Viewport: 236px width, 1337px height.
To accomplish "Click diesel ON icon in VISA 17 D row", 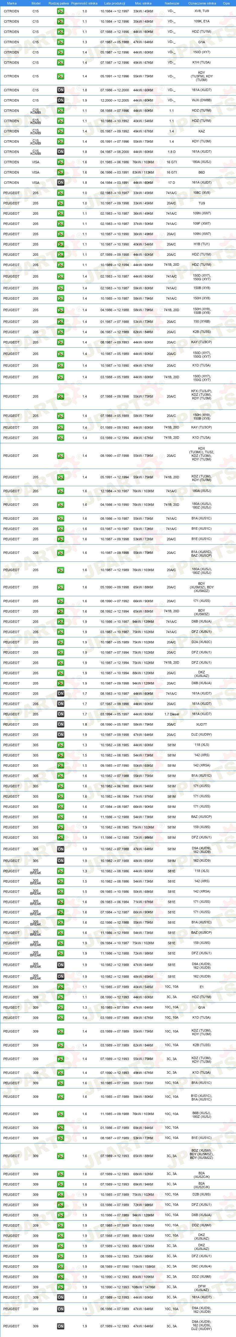I will (x=61, y=183).
